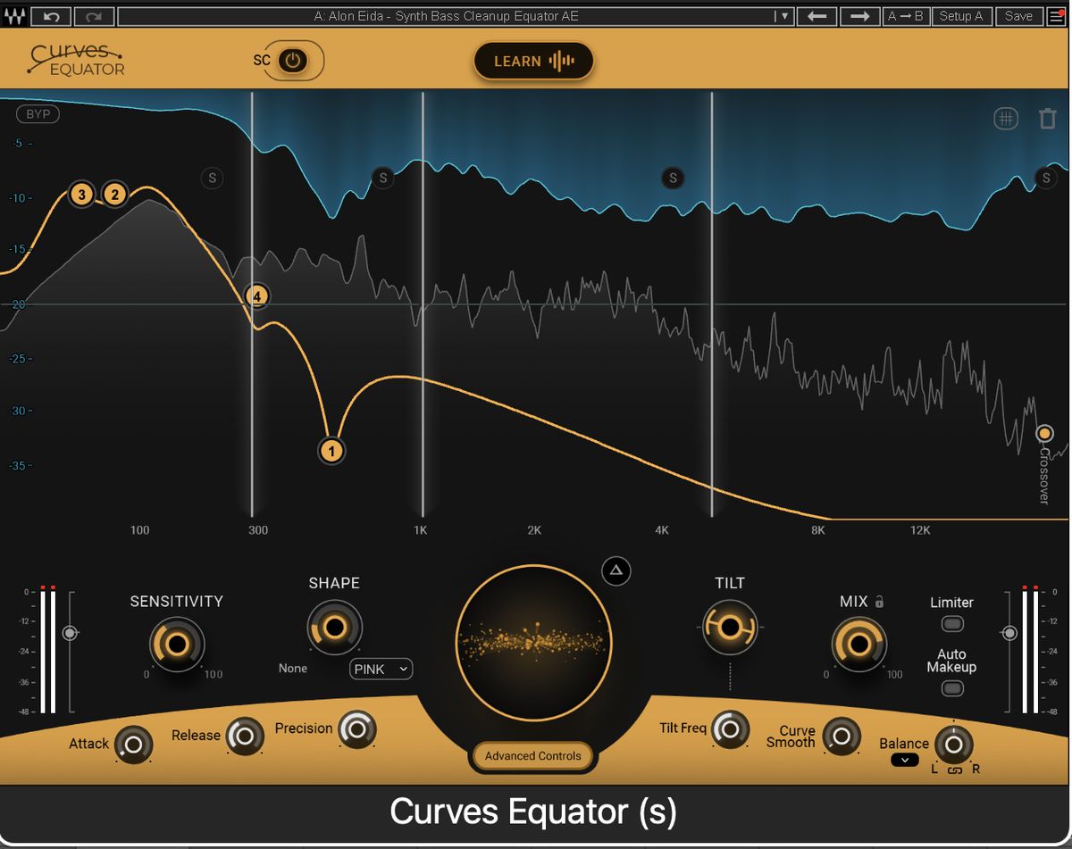The image size is (1072, 849).
Task: Click the Mix lock icon
Action: pos(878,602)
